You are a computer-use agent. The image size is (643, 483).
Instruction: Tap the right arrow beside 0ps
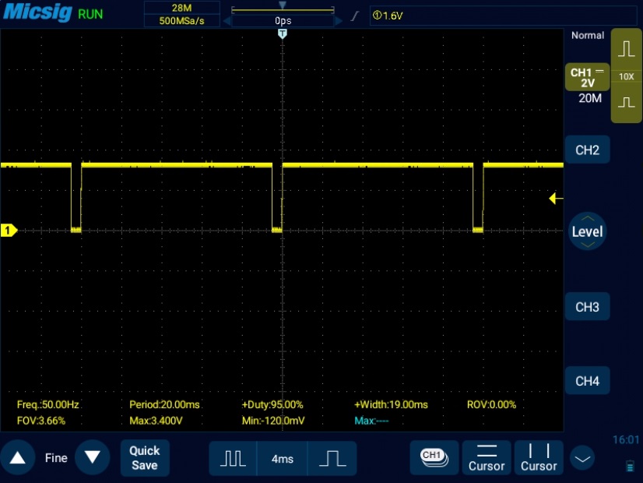(x=339, y=20)
